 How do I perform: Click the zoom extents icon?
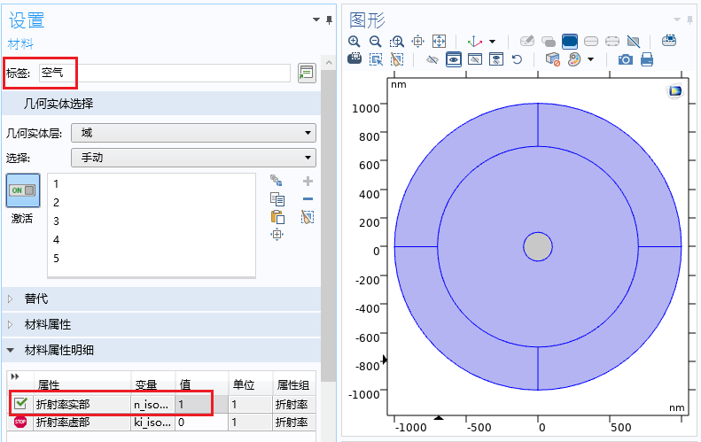[x=438, y=42]
